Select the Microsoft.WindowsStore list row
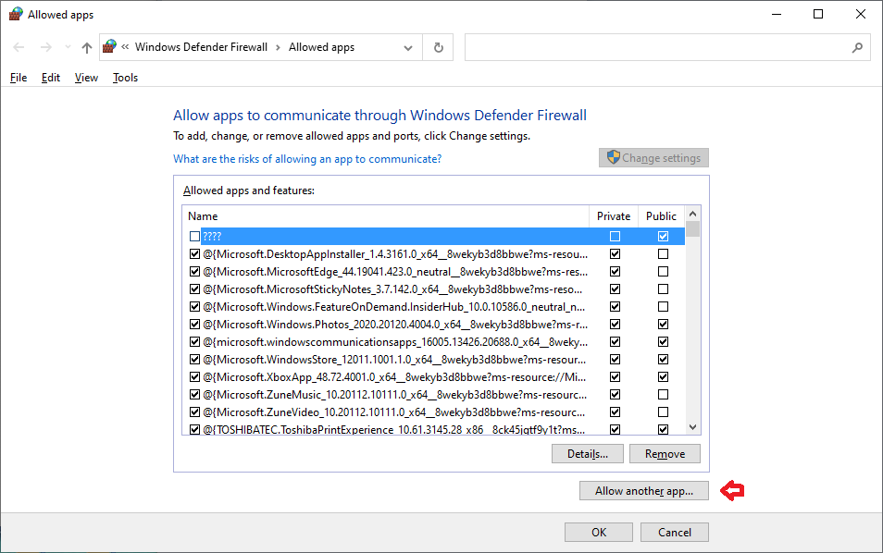The image size is (883, 553). [x=433, y=359]
